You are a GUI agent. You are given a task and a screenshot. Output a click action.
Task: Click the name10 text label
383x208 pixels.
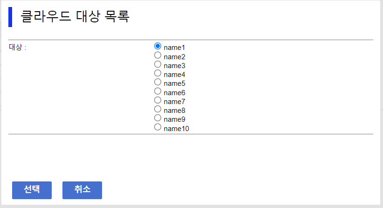(176, 129)
